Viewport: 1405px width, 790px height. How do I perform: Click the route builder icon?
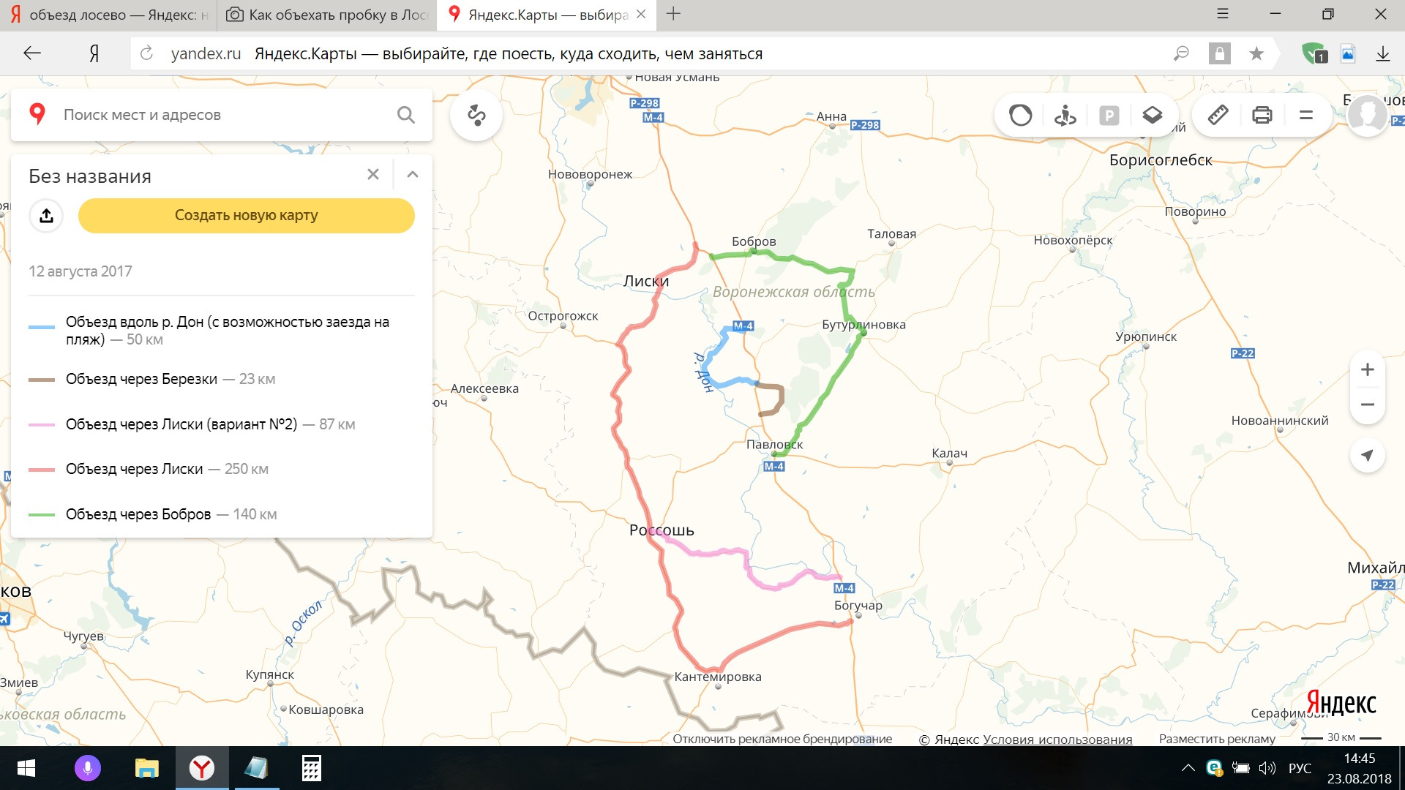tap(476, 115)
